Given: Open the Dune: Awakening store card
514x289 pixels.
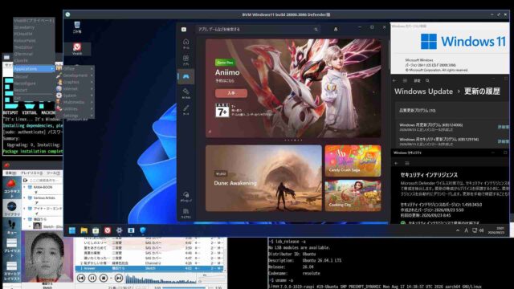Looking at the screenshot, I should point(263,178).
